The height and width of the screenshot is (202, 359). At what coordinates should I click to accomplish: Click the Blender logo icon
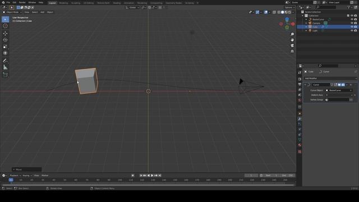3,2
